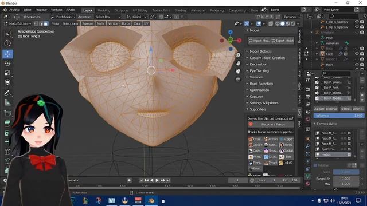Viewport: 367px width, 206px height.
Task: Switch to Modeling workspace tab
Action: 104,10
